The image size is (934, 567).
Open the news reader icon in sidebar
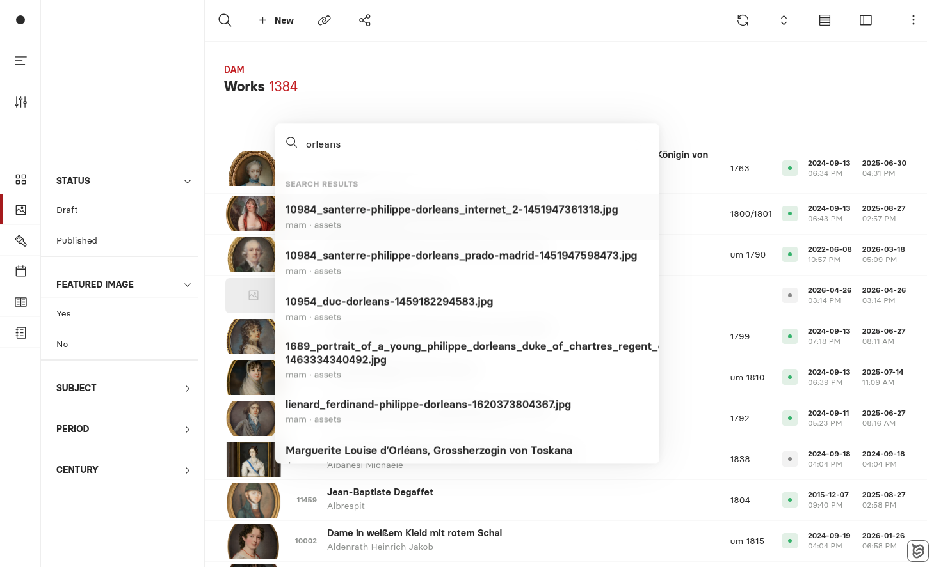(20, 302)
